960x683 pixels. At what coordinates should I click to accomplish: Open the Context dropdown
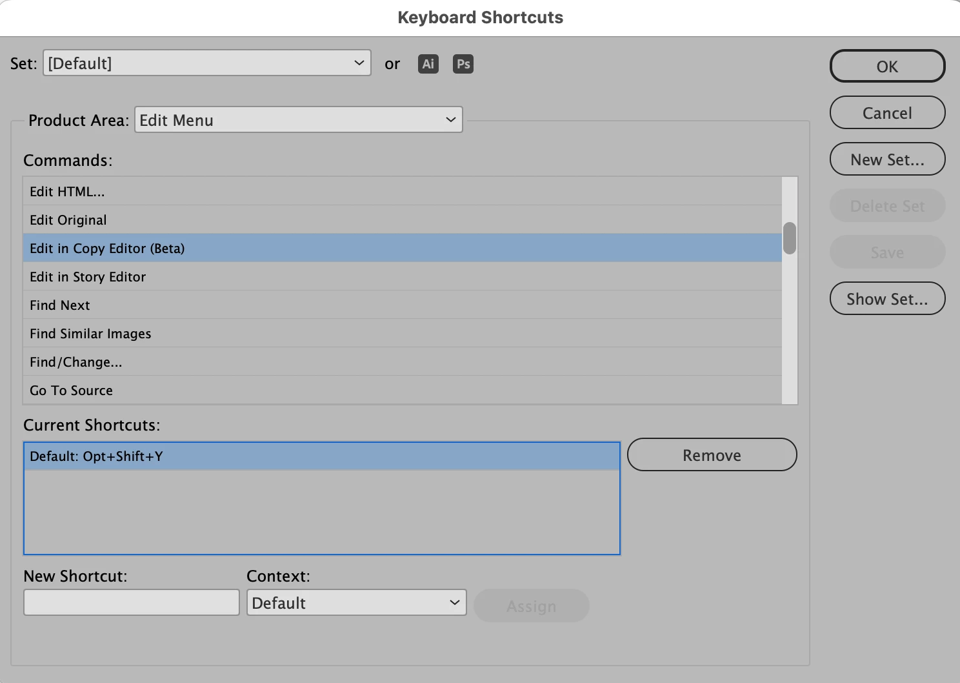point(356,603)
